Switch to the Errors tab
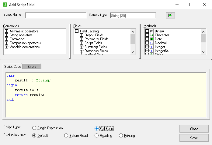The width and height of the screenshot is (212, 145). click(32, 66)
